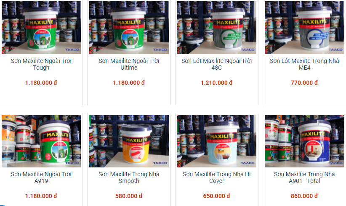Open the Sơn Maxilite Ngoài Trời Ultime image
The image size is (346, 206).
(x=129, y=28)
